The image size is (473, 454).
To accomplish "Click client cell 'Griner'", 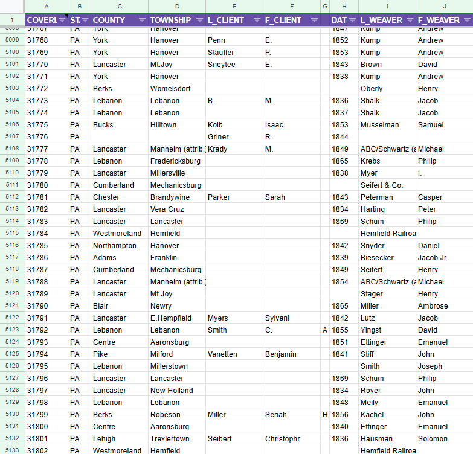I will coord(234,137).
